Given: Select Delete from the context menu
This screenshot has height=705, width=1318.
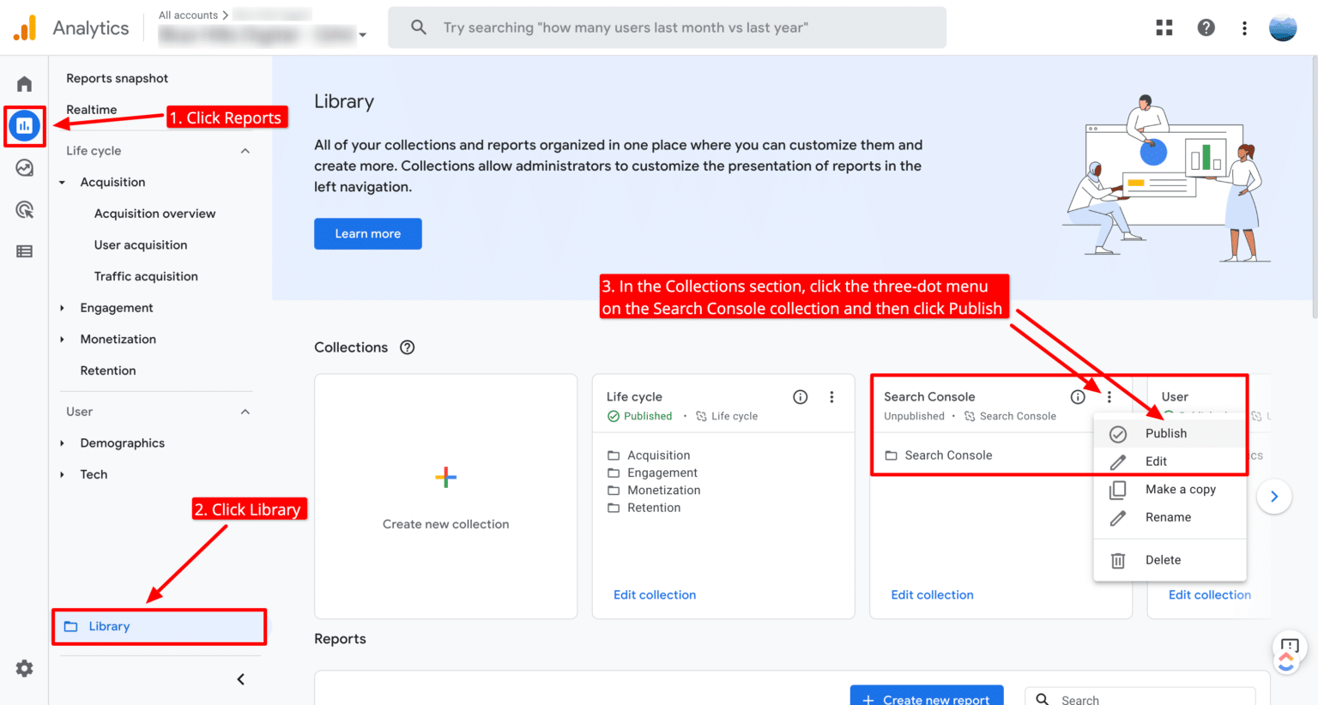Looking at the screenshot, I should point(1170,560).
